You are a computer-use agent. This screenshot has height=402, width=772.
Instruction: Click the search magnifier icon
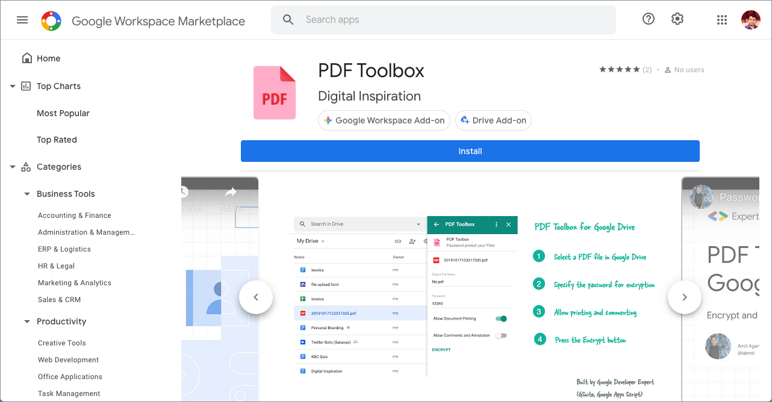pyautogui.click(x=288, y=20)
